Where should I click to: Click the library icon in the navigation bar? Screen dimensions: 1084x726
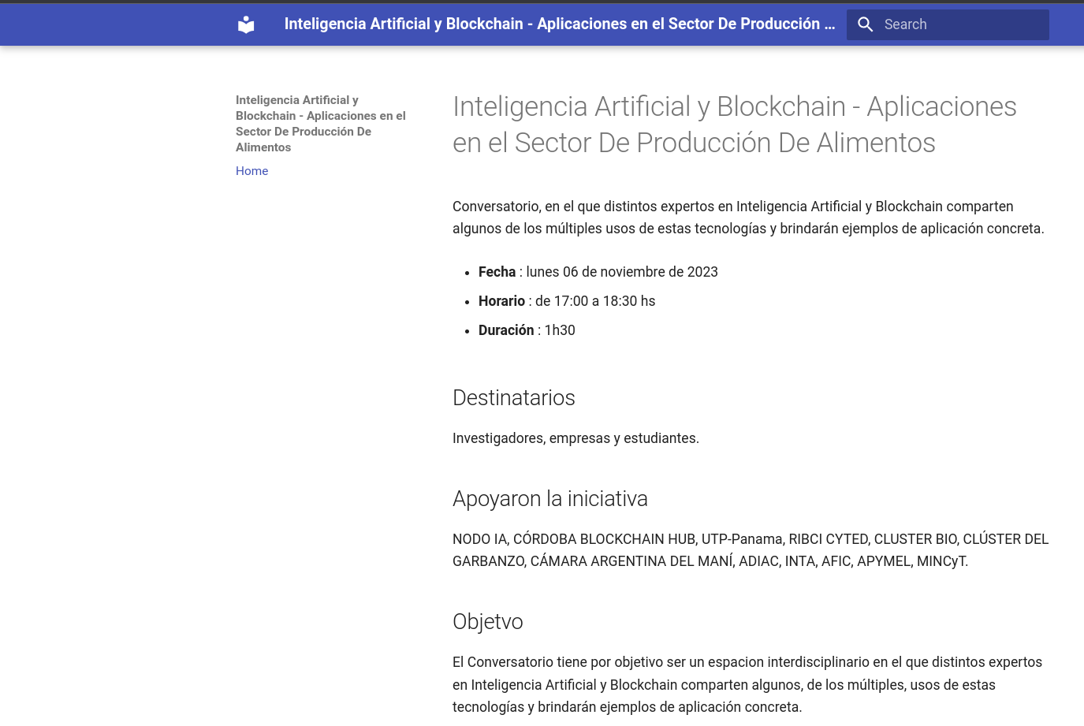[245, 24]
